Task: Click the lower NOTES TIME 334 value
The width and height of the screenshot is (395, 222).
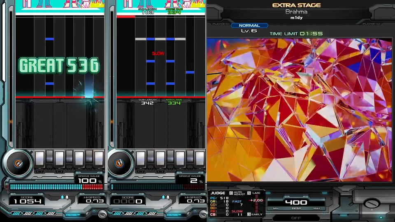Action: pyautogui.click(x=174, y=103)
